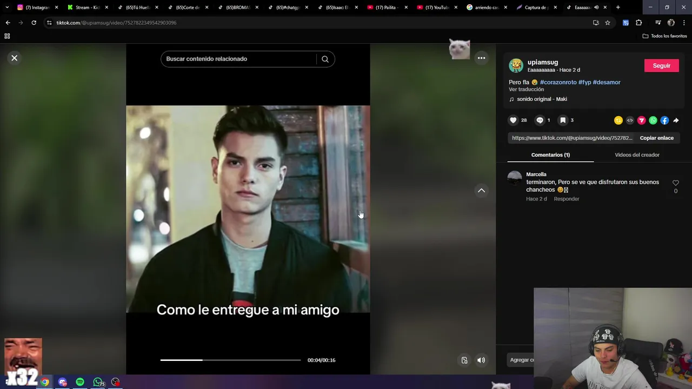Follow upiamsug with Seguir button
The height and width of the screenshot is (389, 692).
coord(661,65)
